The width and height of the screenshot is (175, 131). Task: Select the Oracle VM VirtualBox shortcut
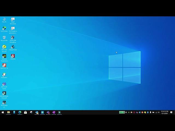pos(13,39)
